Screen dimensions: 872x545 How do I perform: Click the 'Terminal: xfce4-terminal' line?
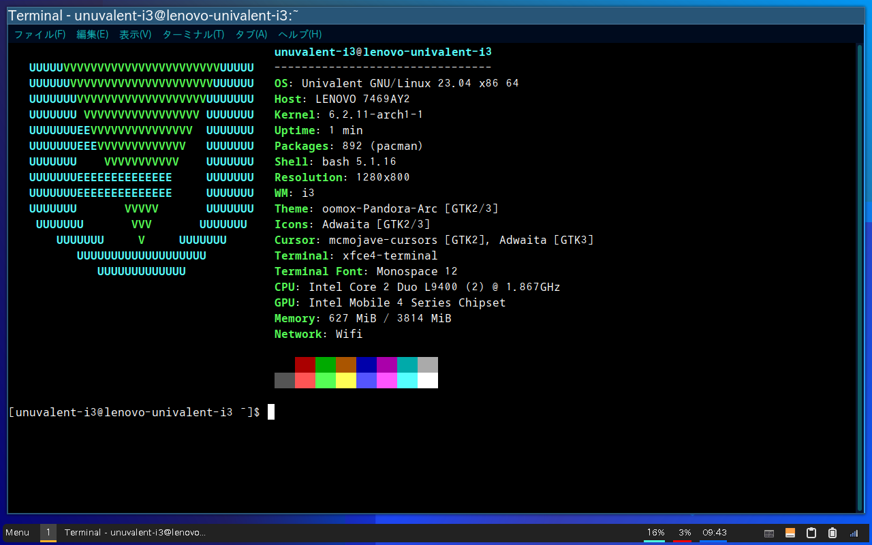pos(356,255)
